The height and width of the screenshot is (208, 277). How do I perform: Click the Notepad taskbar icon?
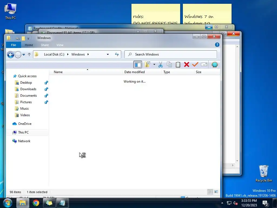click(x=62, y=203)
